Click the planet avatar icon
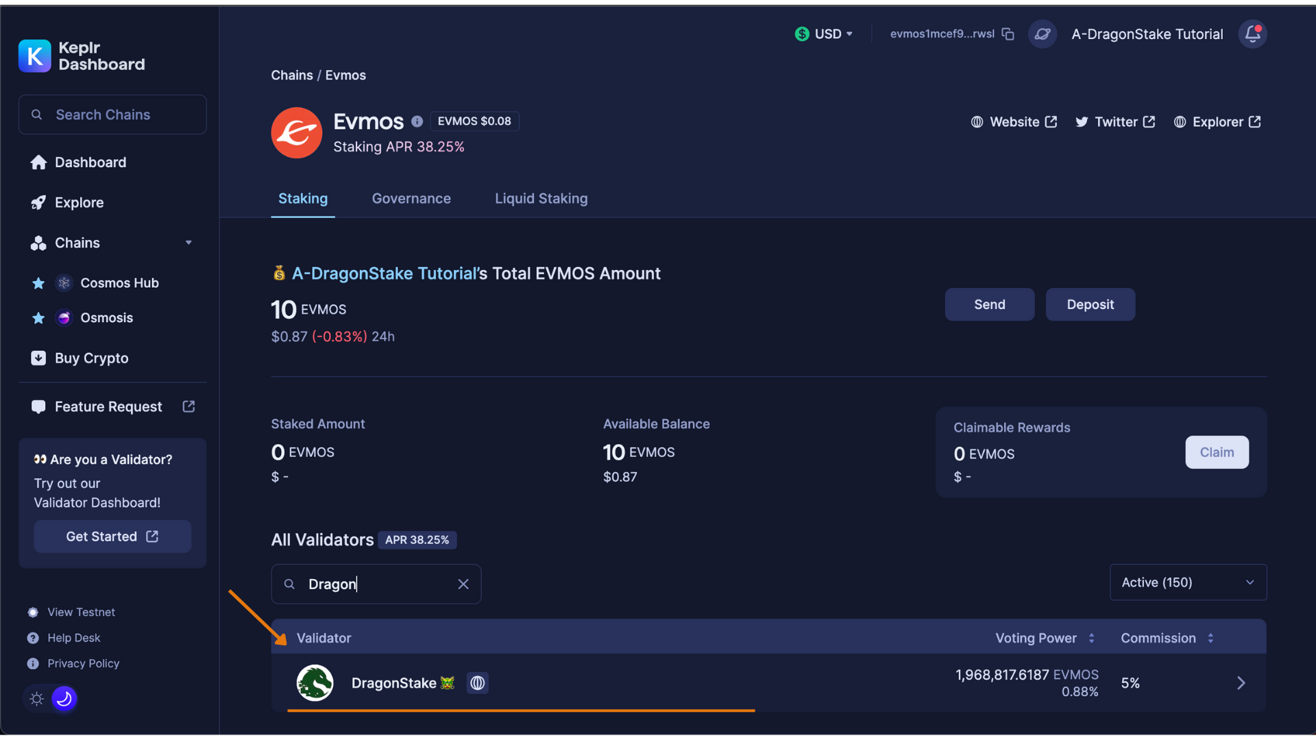This screenshot has width=1316, height=740. 1042,34
